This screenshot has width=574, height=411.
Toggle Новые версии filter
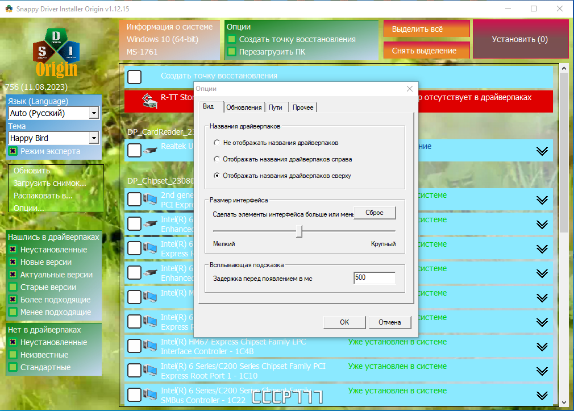13,262
